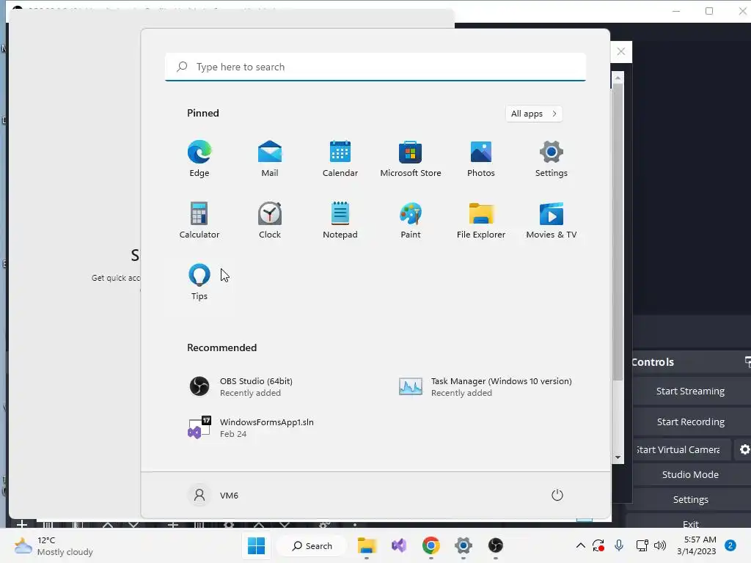Close the panel behind the Start menu

[x=621, y=52]
